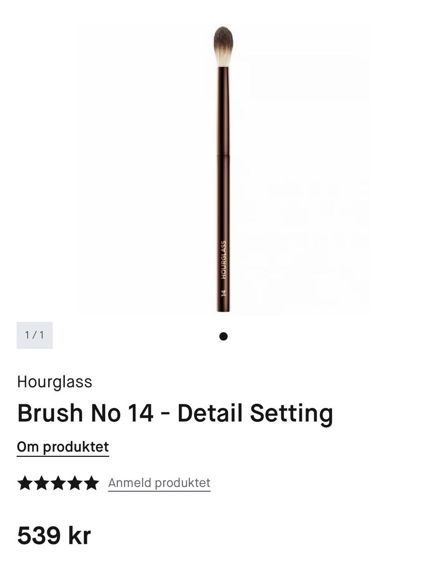Click the Brush No 14 product title
Screen dimensions: 447x561
tap(175, 413)
